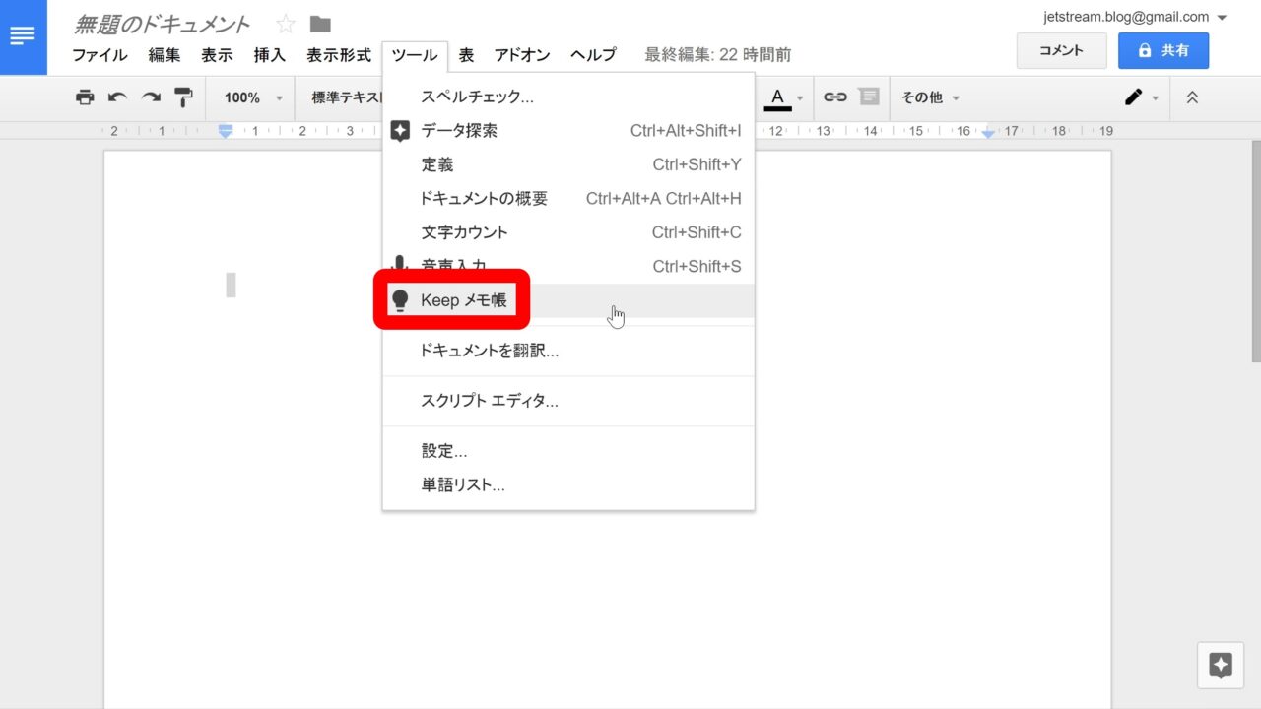Image resolution: width=1261 pixels, height=709 pixels.
Task: Open the Docs home hamburger icon
Action: (x=23, y=36)
